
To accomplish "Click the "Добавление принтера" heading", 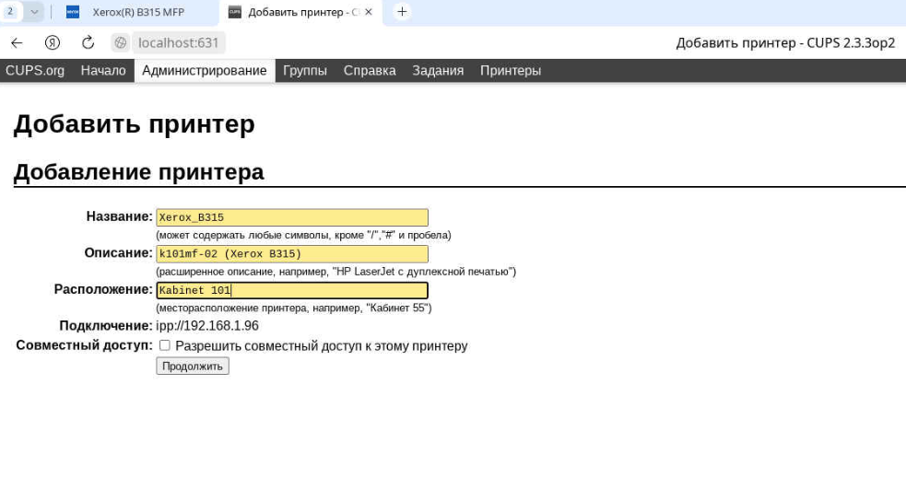I will point(138,172).
